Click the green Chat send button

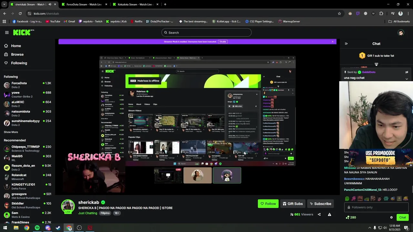(402, 217)
